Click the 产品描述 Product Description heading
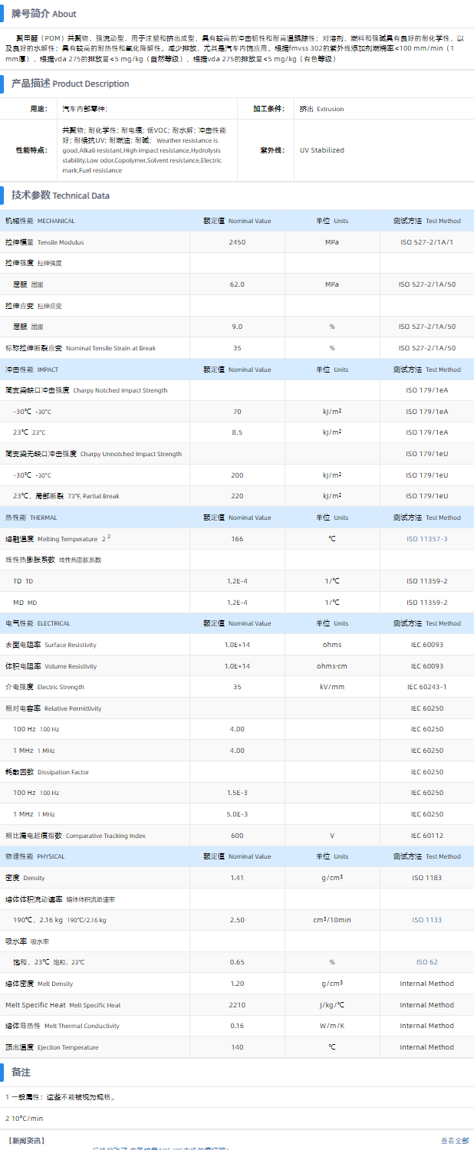This screenshot has width=474, height=1150. click(x=70, y=84)
